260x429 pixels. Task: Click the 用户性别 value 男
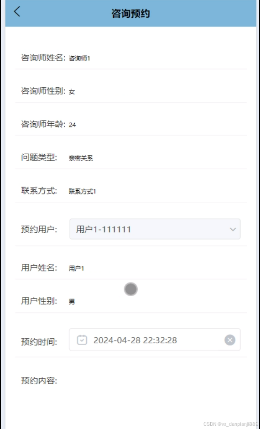(x=72, y=302)
